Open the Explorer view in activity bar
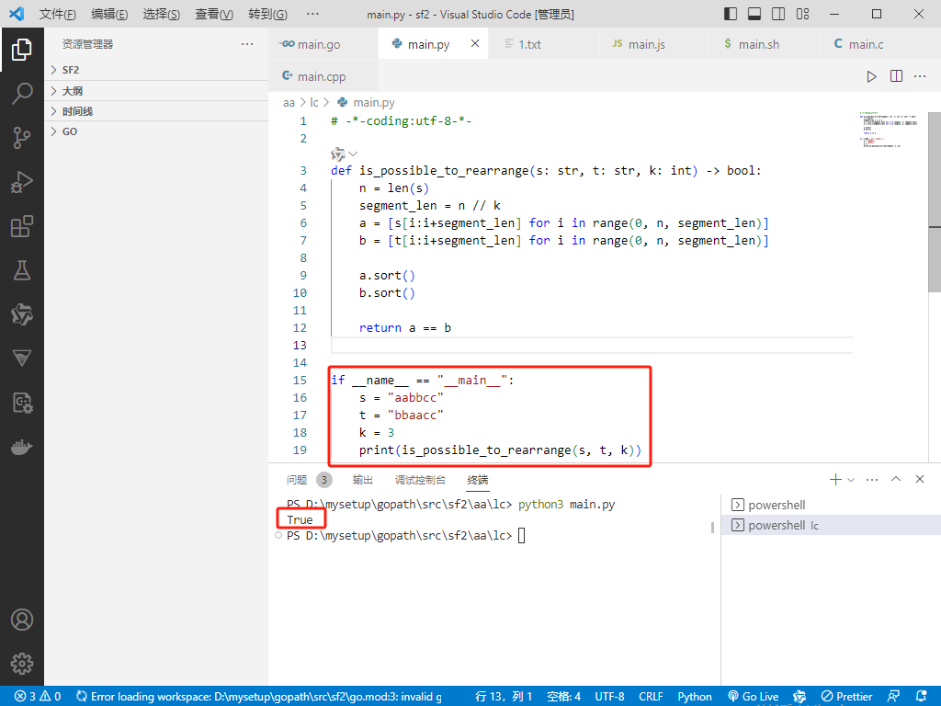Viewport: 941px width, 706px height. click(x=22, y=50)
